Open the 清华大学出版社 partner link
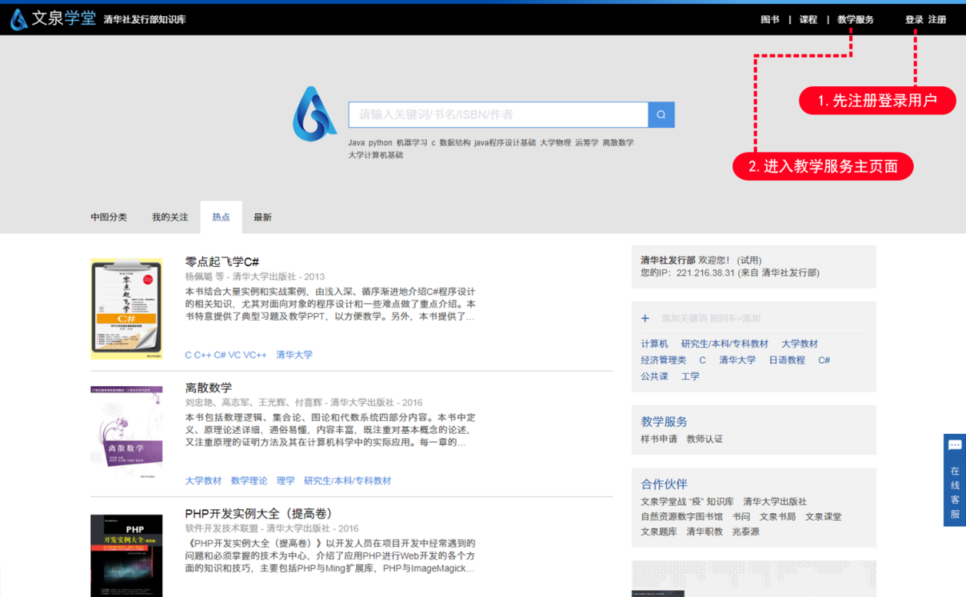Screen dimensions: 966x597 coord(774,502)
